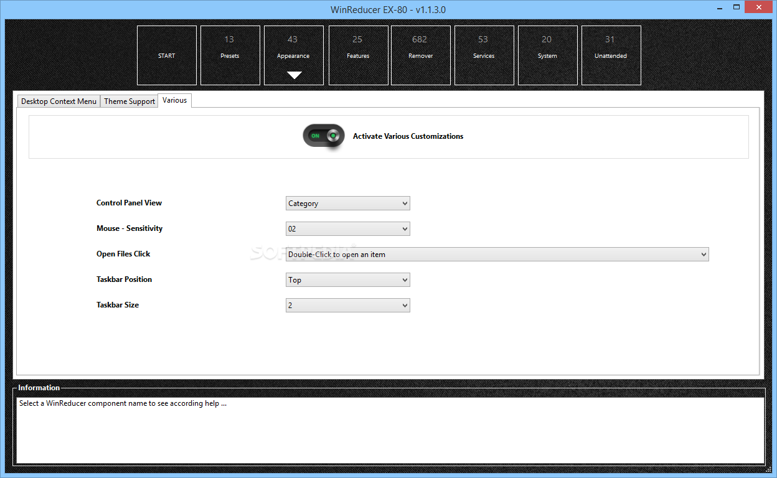Click the WinReducer EX-80 title bar
The width and height of the screenshot is (777, 478).
[388, 9]
